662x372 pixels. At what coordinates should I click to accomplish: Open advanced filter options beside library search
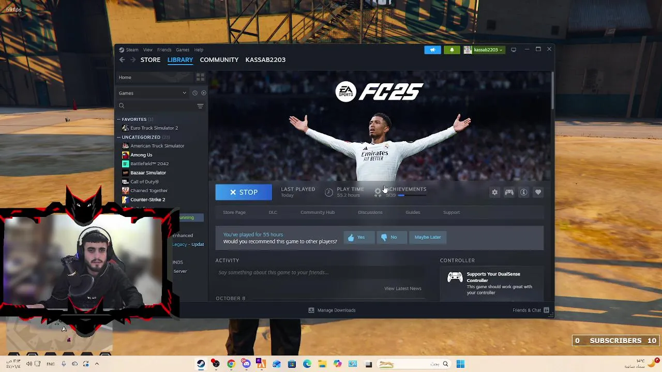200,106
